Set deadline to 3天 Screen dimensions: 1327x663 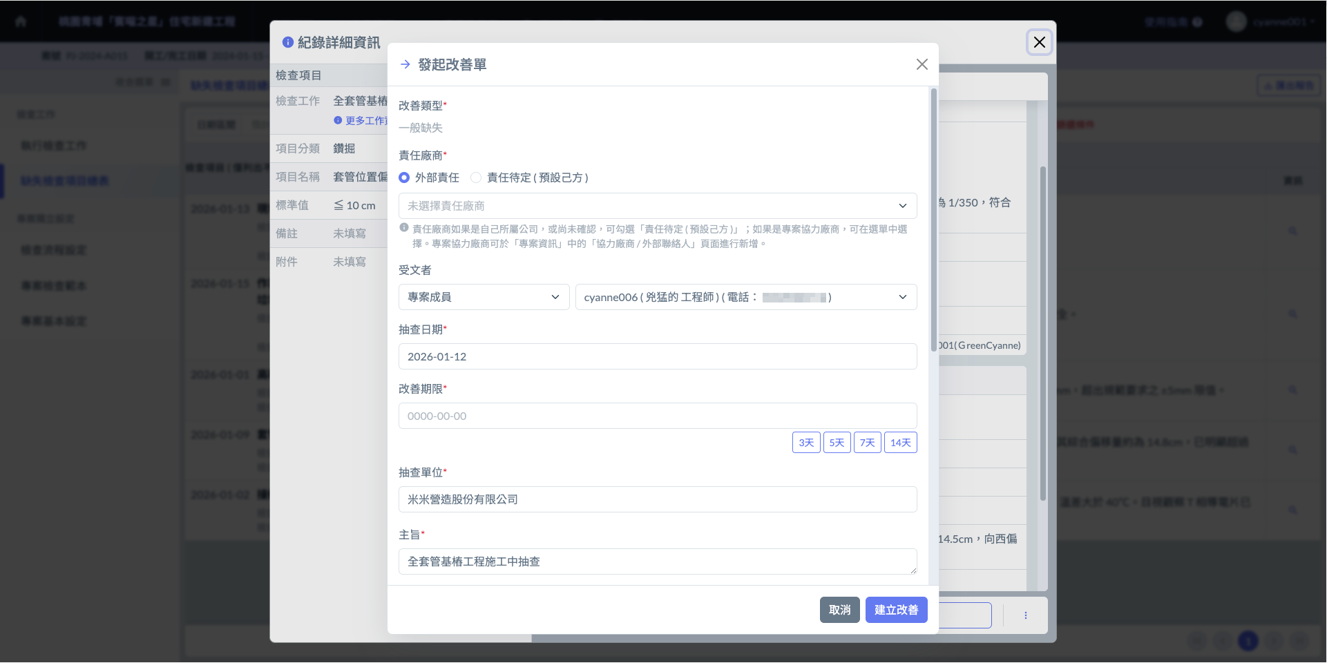coord(805,443)
